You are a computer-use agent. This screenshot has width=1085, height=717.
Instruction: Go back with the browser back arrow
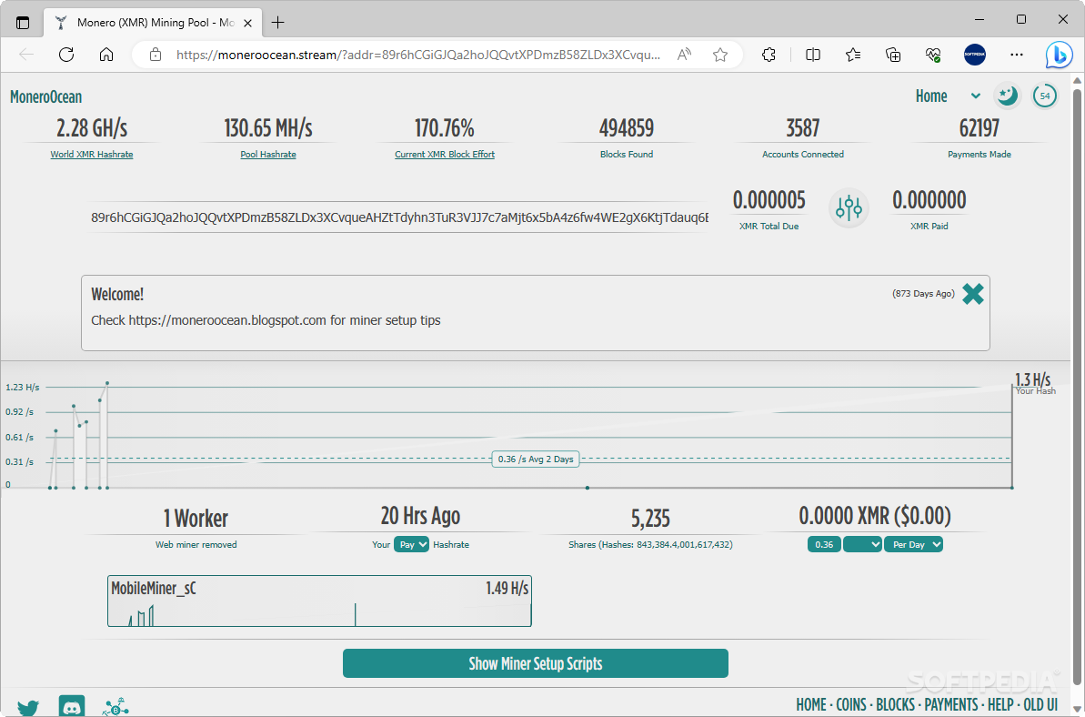tap(26, 55)
